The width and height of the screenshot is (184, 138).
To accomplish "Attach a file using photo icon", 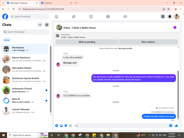I will (x=61, y=125).
